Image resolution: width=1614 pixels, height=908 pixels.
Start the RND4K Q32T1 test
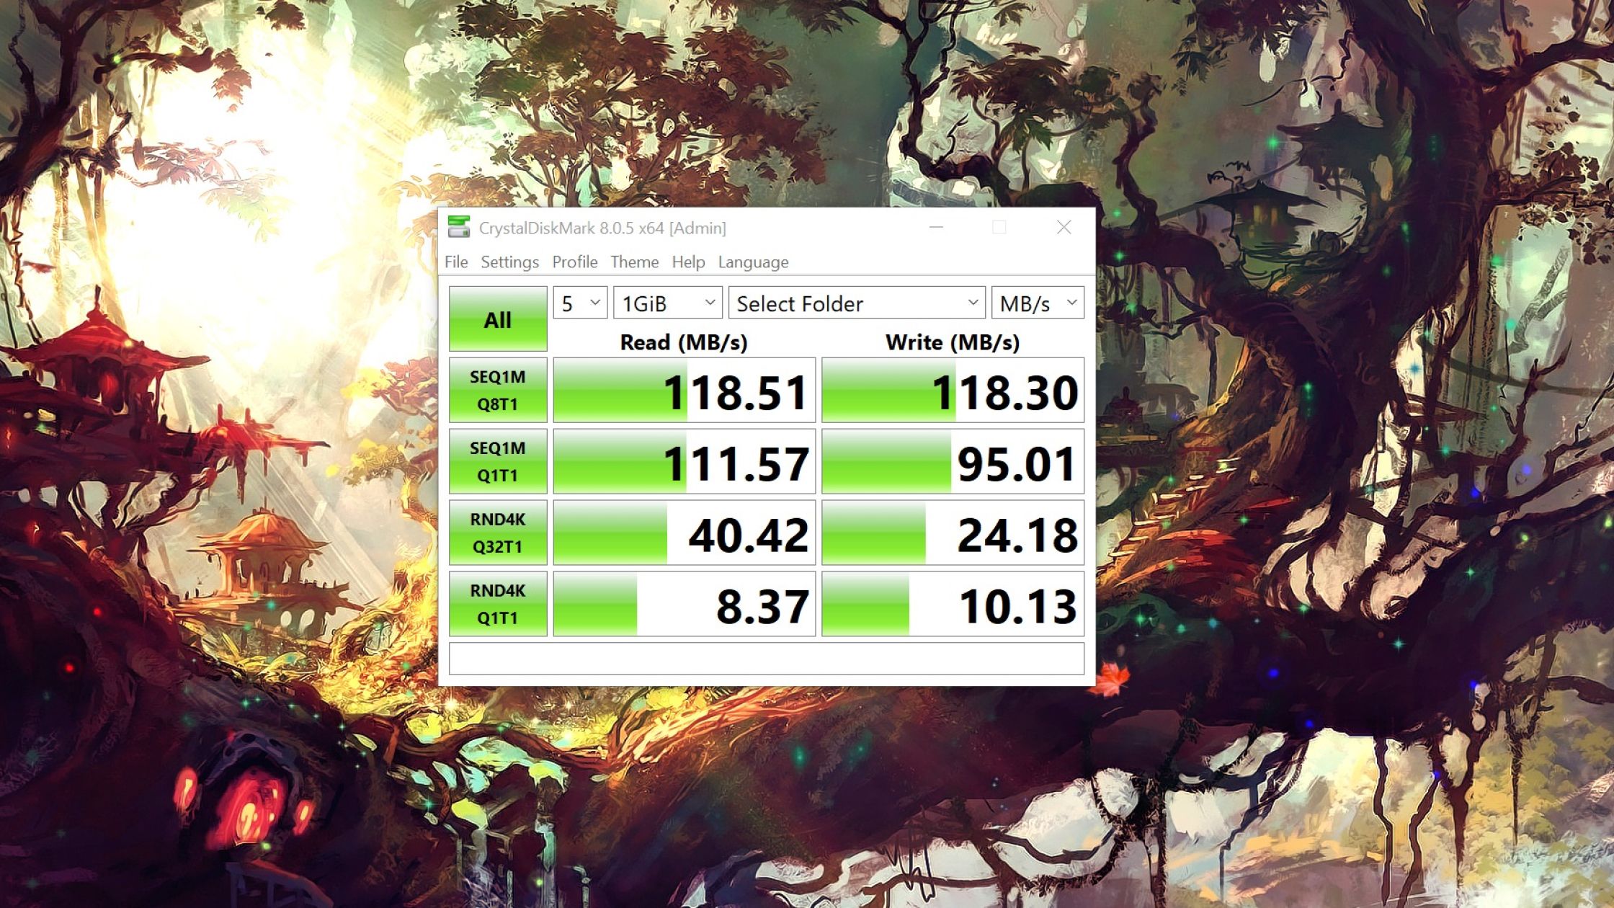click(x=498, y=533)
